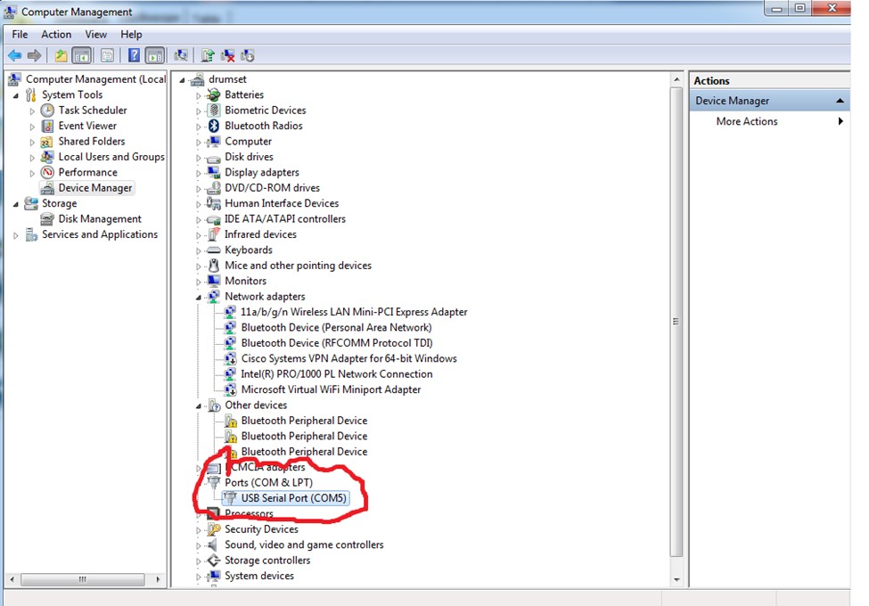Click the Task Scheduler clock icon
Image resolution: width=869 pixels, height=606 pixels.
[x=47, y=111]
